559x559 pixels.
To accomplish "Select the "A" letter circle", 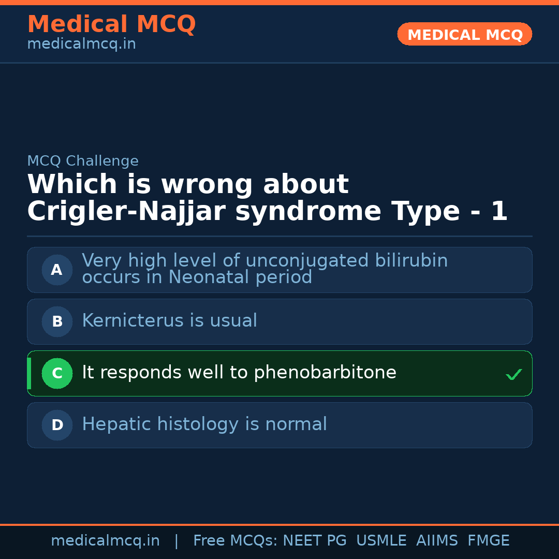I will (57, 270).
